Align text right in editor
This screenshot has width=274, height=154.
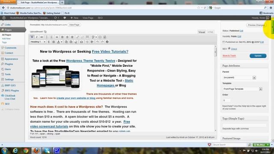[x=72, y=37]
